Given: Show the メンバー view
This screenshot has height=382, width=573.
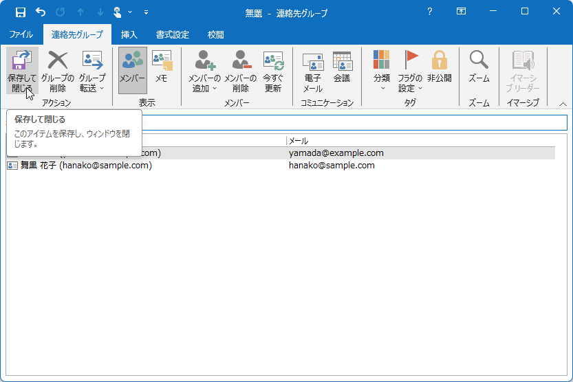Looking at the screenshot, I should click(133, 70).
